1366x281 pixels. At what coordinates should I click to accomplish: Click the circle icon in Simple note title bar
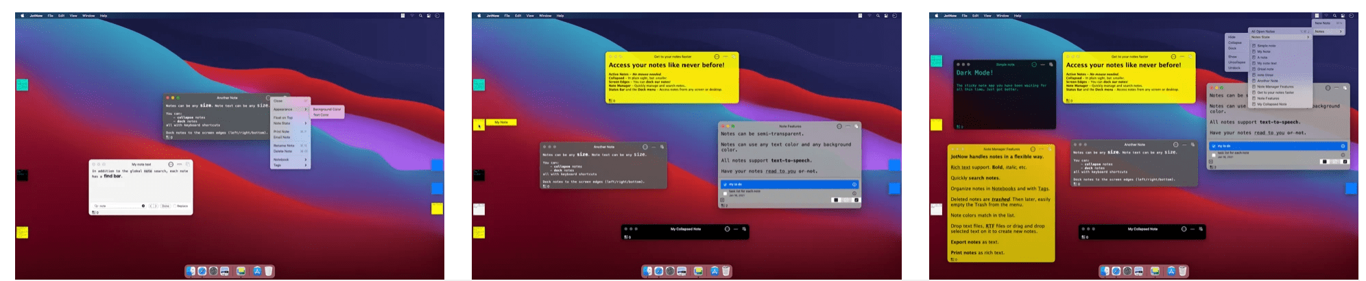pyautogui.click(x=1033, y=64)
